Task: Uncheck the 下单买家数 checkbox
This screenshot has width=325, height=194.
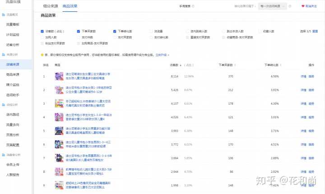Action: point(79,32)
